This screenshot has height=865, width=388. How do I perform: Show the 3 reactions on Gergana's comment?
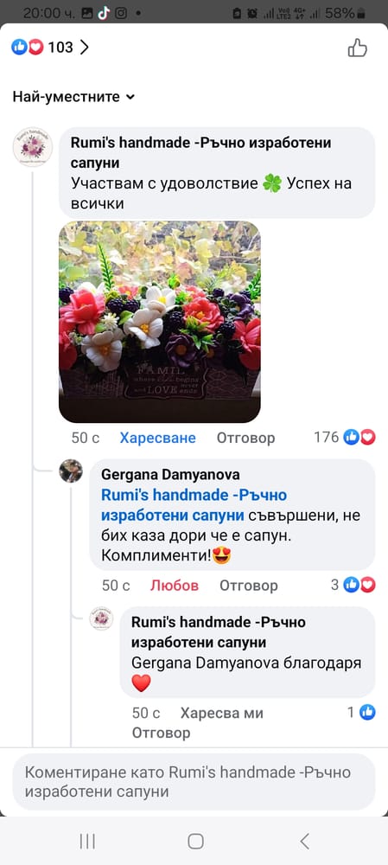(353, 585)
